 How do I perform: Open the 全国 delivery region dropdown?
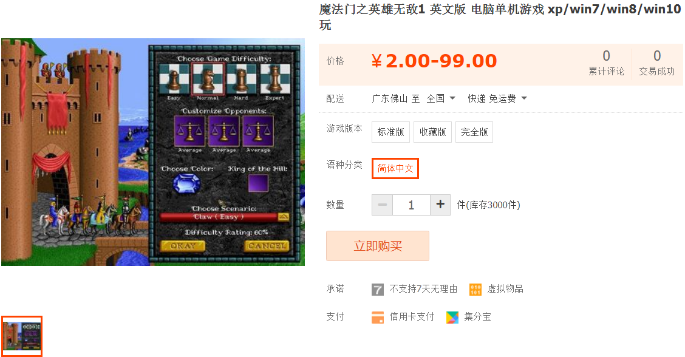pos(441,98)
